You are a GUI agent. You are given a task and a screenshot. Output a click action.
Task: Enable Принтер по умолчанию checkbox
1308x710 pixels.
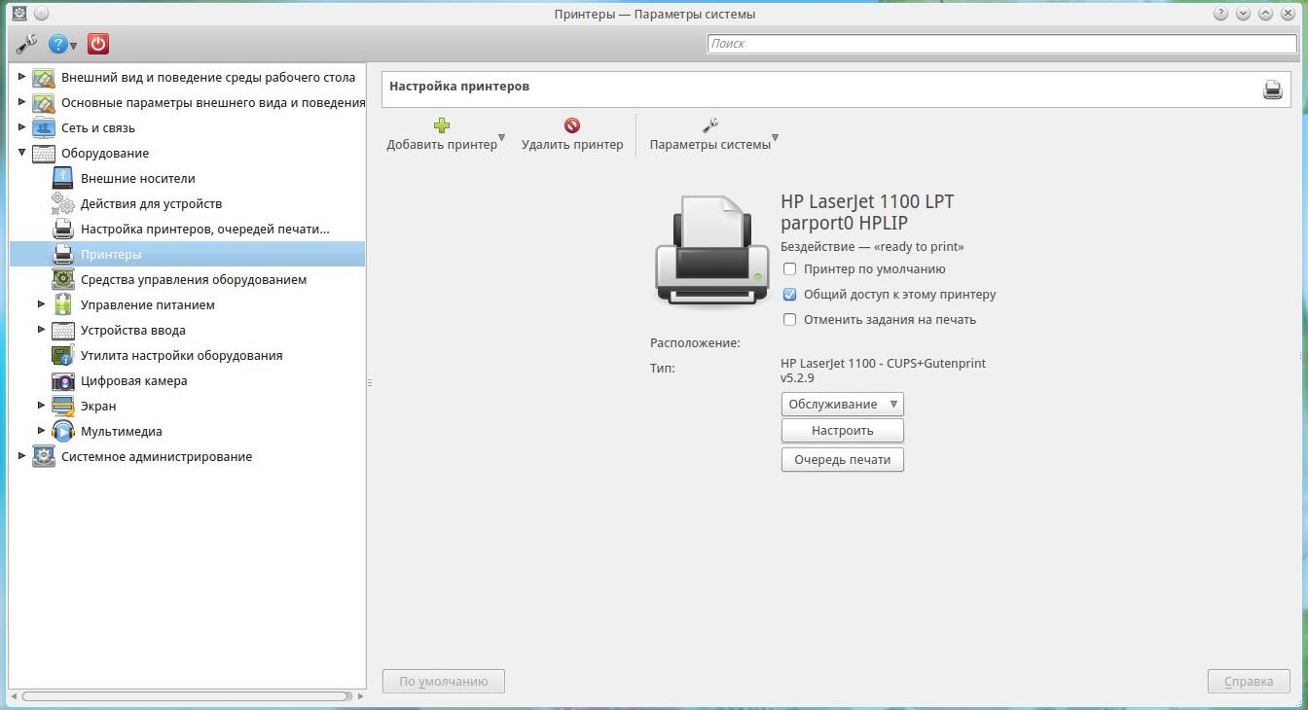pyautogui.click(x=789, y=269)
